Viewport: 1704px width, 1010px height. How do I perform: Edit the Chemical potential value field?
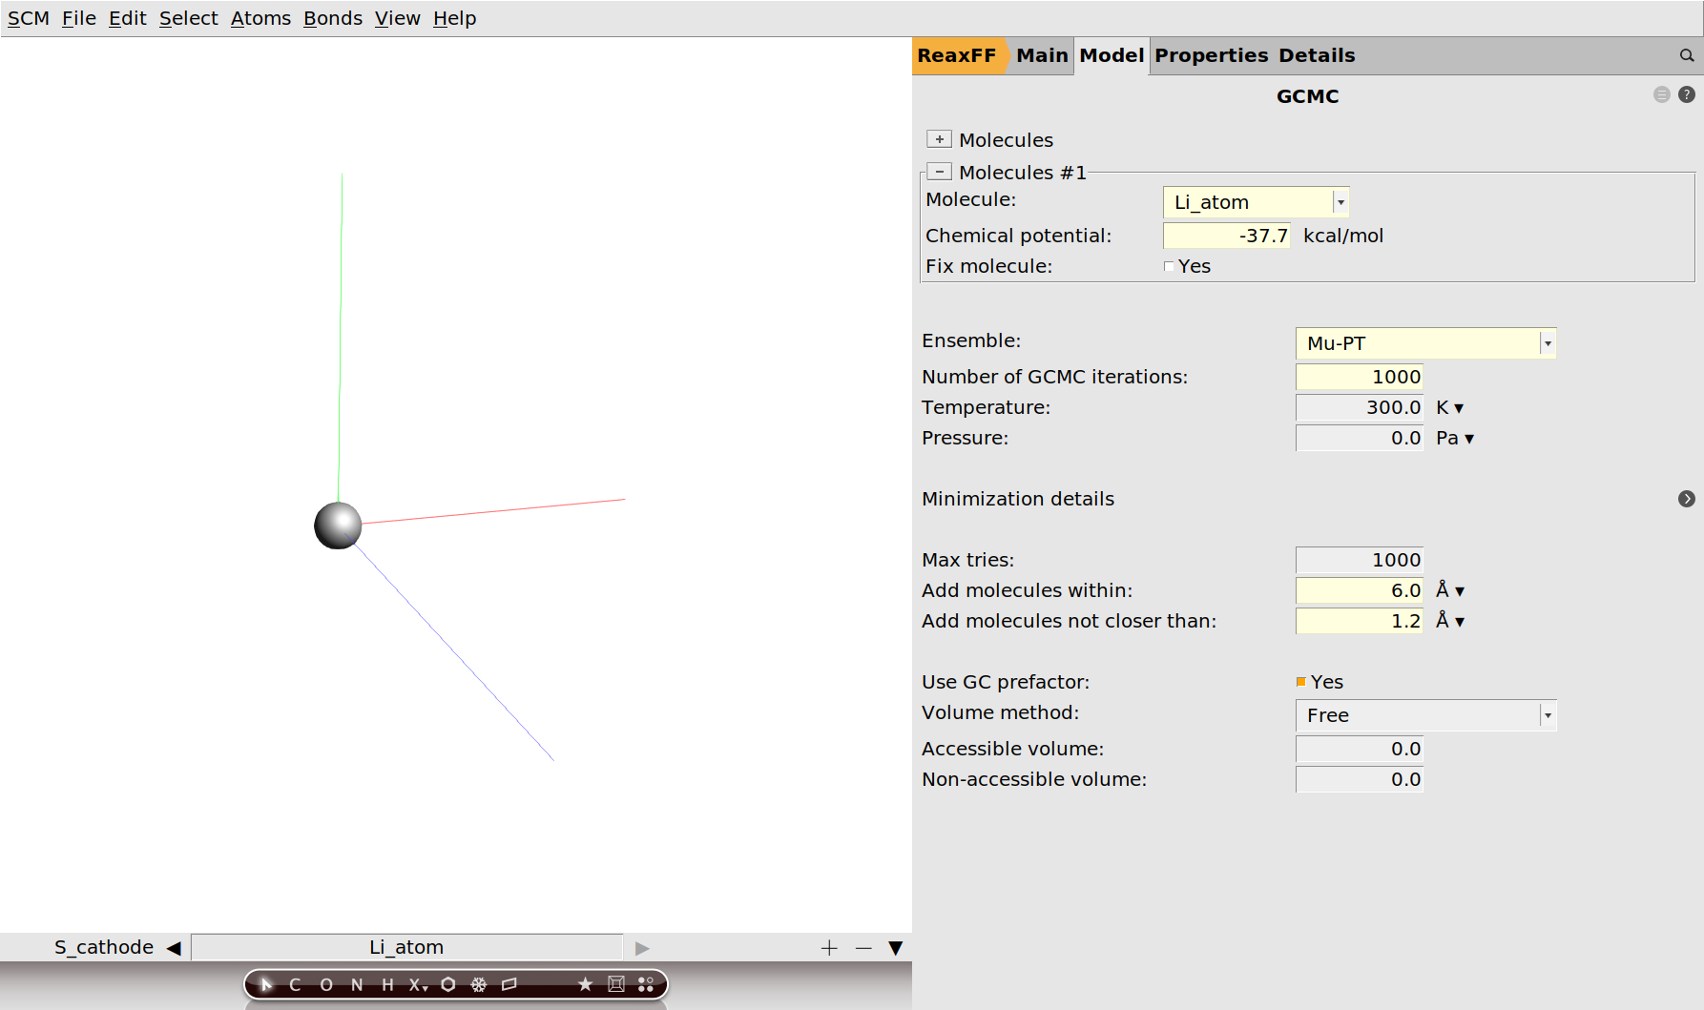[x=1226, y=236]
